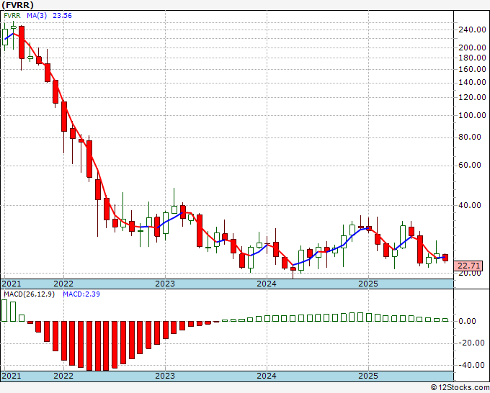Image resolution: width=490 pixels, height=393 pixels.
Task: Click the 40.00 price axis label
Action: (470, 205)
